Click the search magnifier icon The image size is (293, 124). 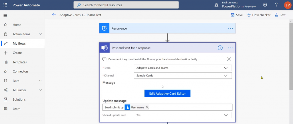(79, 5)
